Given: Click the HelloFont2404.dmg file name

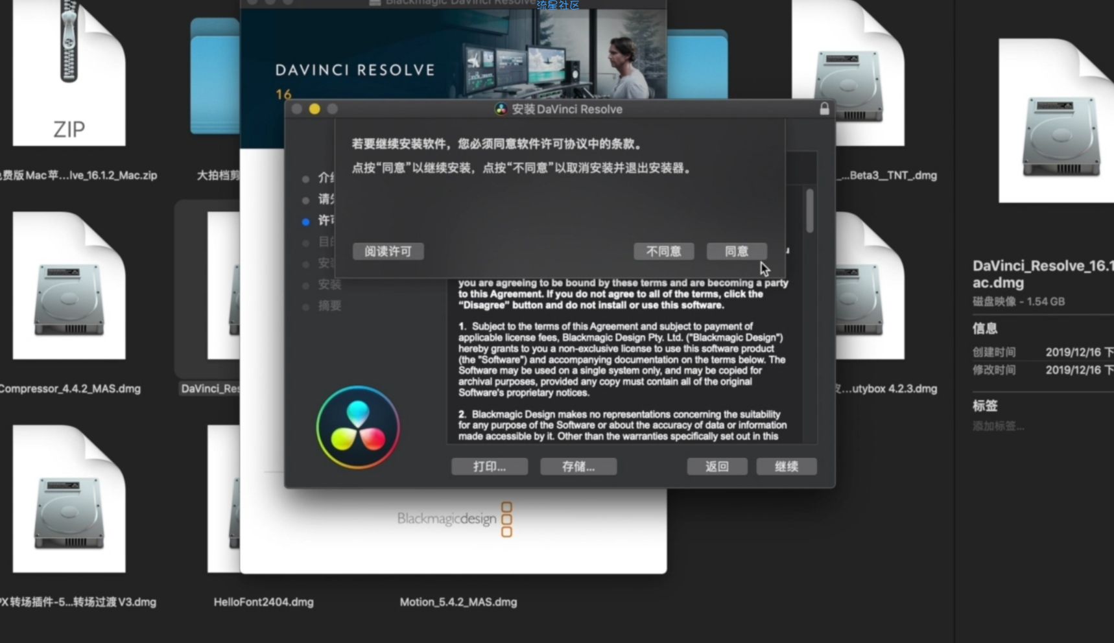Looking at the screenshot, I should pos(263,602).
